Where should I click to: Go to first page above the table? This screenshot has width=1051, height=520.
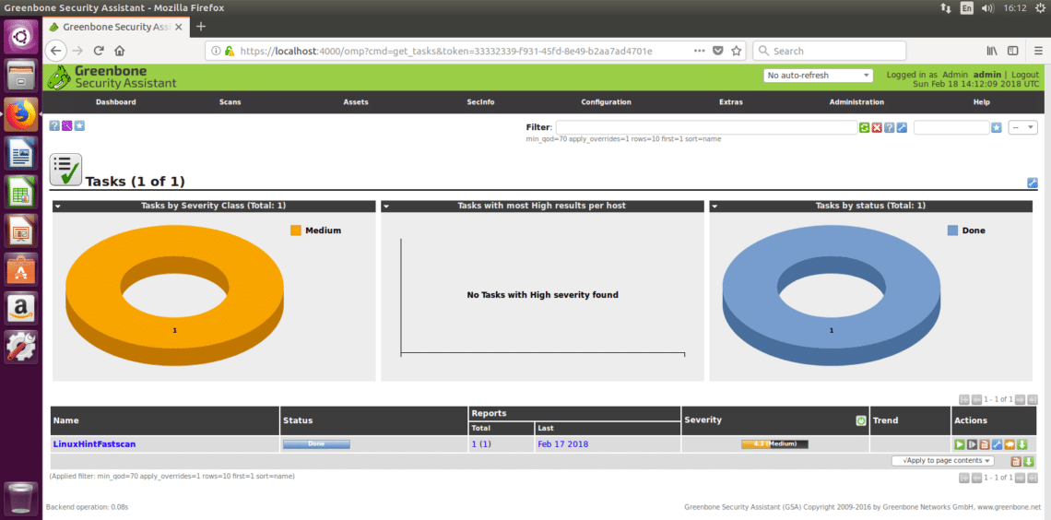(x=964, y=398)
